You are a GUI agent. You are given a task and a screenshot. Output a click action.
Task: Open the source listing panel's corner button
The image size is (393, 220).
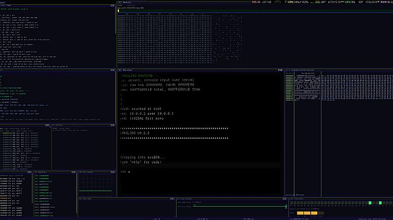112,5
